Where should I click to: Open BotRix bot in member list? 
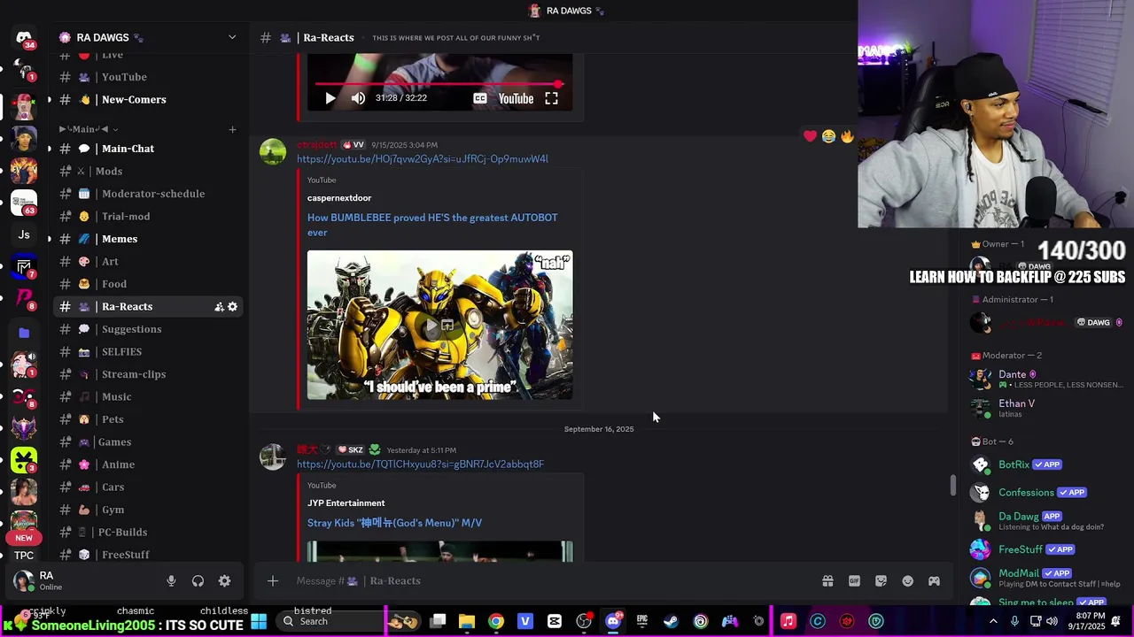[x=1045, y=464]
